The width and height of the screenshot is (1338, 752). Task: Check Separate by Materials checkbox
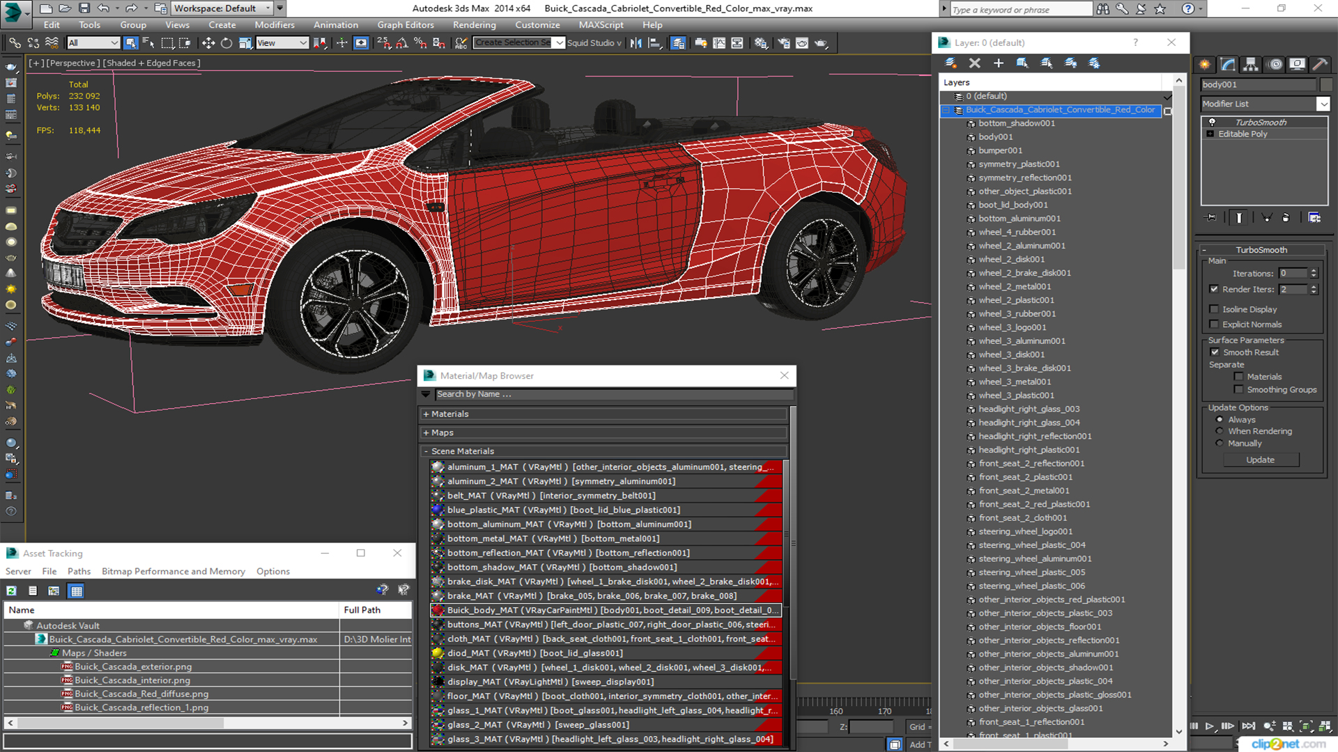[1239, 377]
